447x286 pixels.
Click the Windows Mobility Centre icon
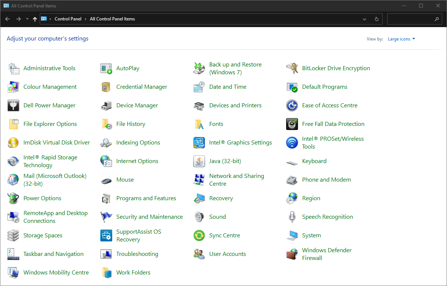tap(13, 273)
